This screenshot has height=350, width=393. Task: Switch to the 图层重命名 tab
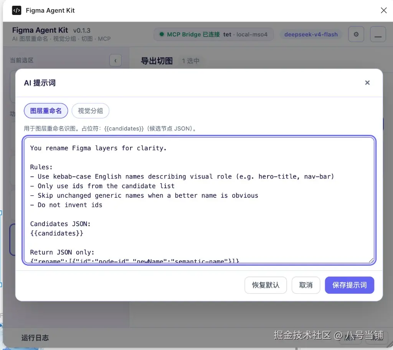point(46,111)
